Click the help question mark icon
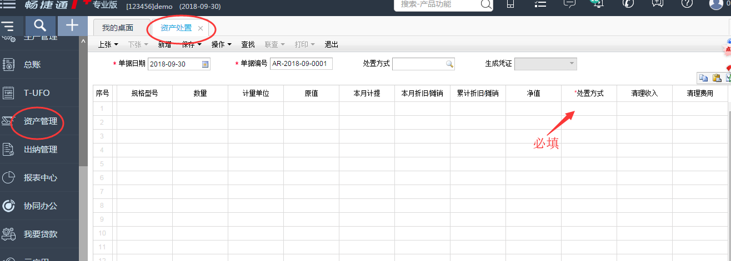The height and width of the screenshot is (261, 731). tap(687, 4)
